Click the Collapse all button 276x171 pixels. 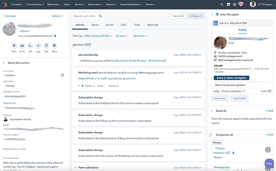point(196,16)
